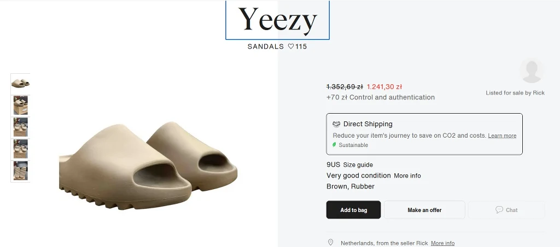
Task: Select the first product thumbnail
Action: (x=20, y=84)
